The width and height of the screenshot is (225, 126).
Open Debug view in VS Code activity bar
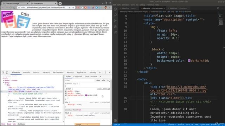point(115,27)
